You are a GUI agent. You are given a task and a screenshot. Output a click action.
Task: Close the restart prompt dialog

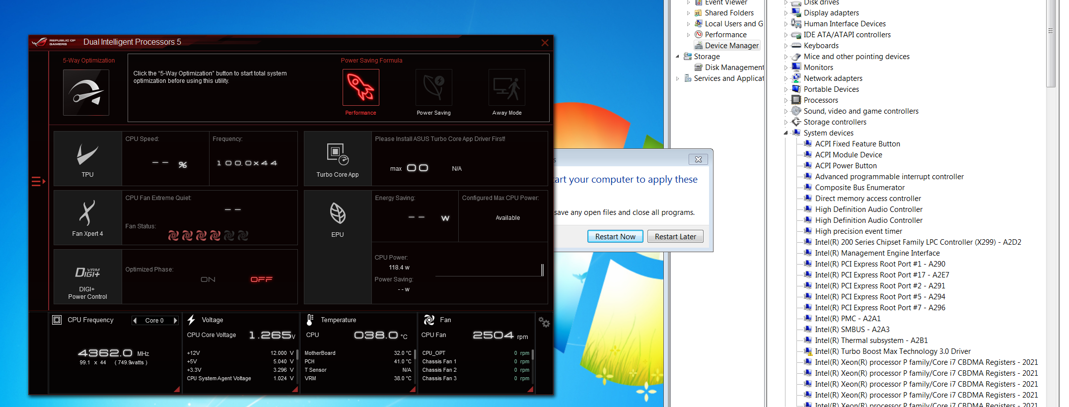(x=698, y=159)
